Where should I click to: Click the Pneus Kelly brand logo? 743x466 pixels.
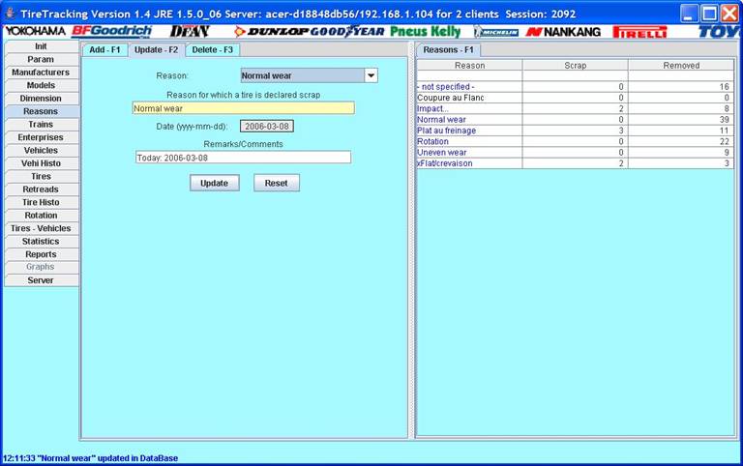(426, 32)
